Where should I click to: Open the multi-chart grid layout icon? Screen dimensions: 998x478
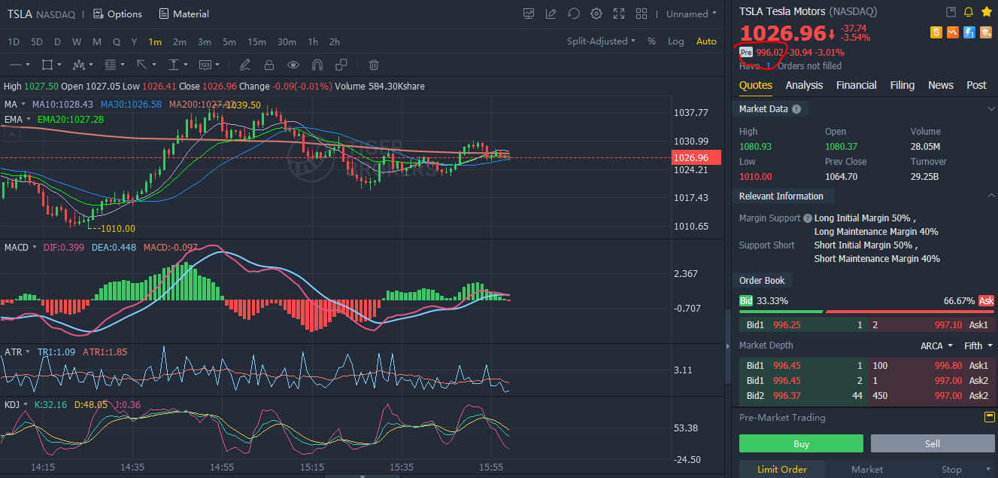click(642, 14)
